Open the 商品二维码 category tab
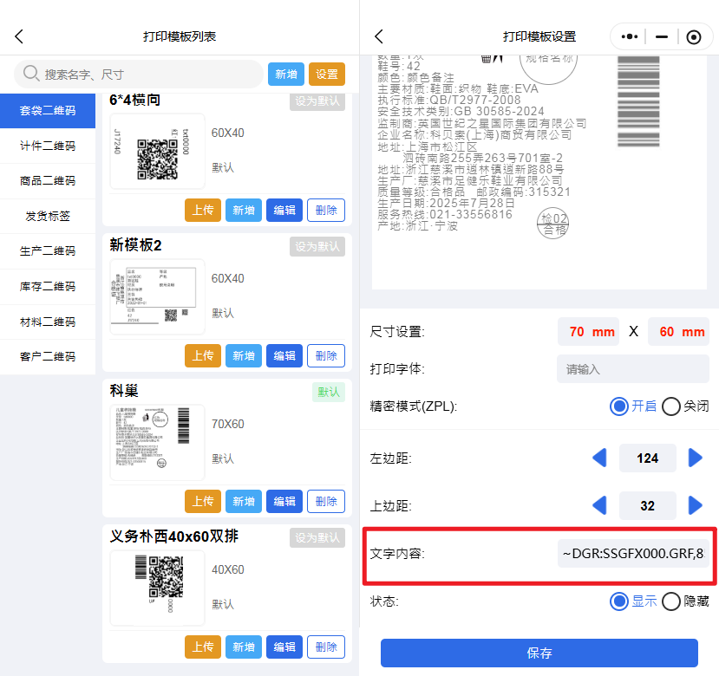The width and height of the screenshot is (719, 676). (x=48, y=181)
